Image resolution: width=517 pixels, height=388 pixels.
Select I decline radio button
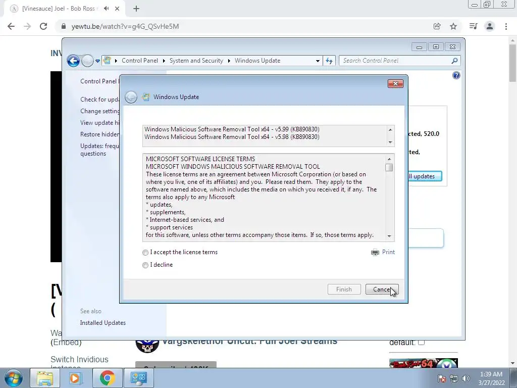[x=145, y=265]
